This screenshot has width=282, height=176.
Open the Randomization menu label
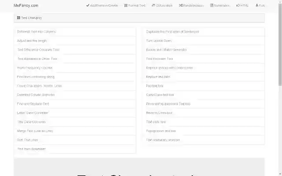coord(193,6)
